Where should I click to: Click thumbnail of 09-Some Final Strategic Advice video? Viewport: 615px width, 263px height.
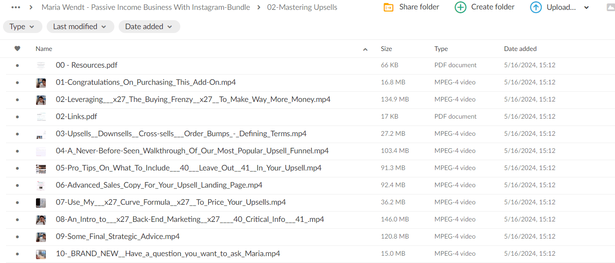(41, 237)
